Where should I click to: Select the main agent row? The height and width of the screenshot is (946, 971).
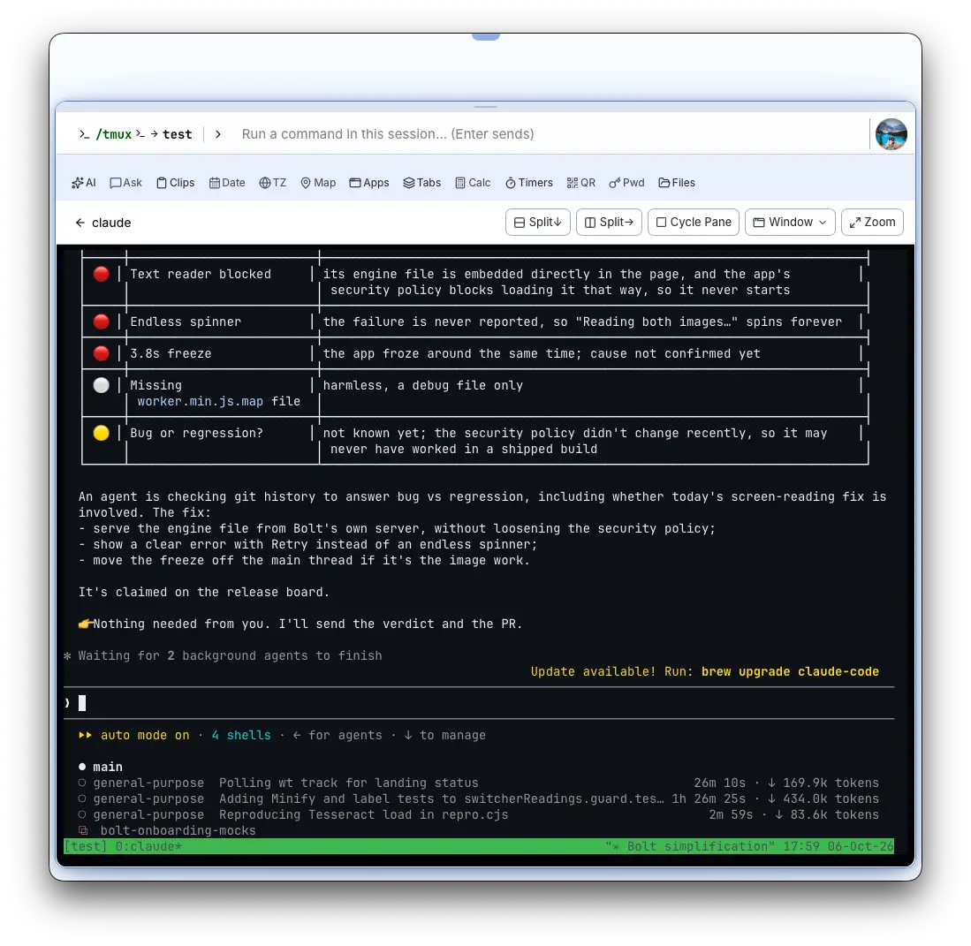coord(101,767)
